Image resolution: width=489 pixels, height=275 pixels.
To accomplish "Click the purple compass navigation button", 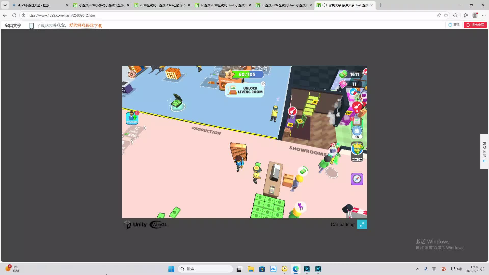I will point(357,179).
